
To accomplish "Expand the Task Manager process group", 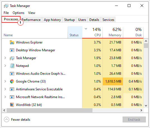I will [5, 58].
